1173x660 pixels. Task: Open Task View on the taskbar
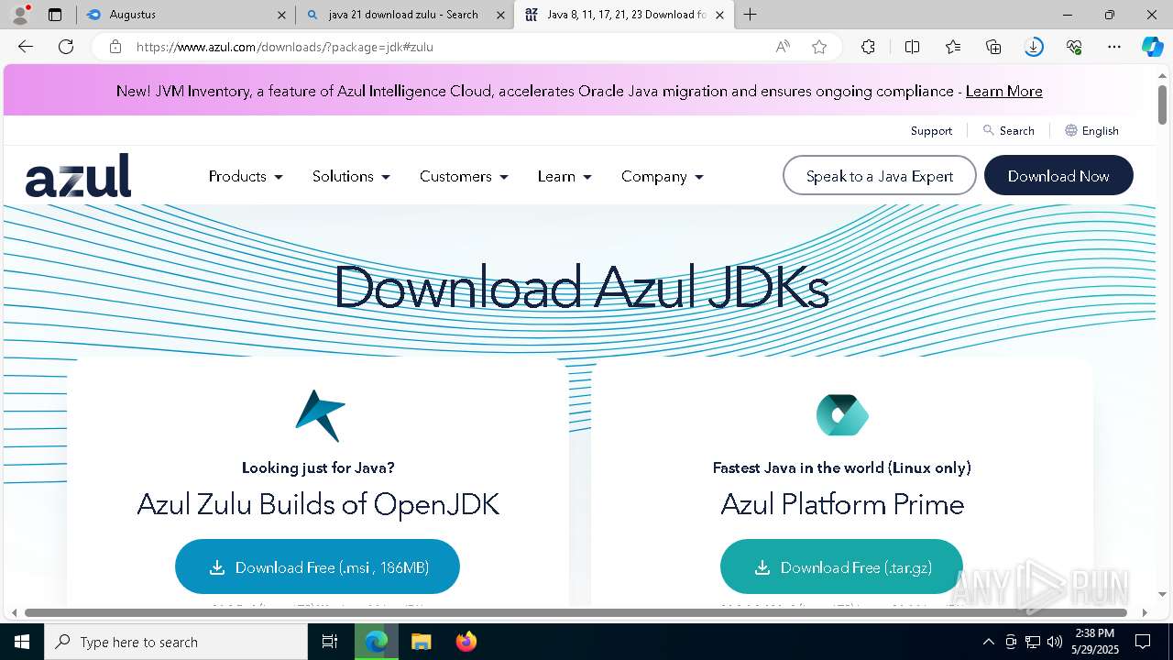click(x=330, y=642)
